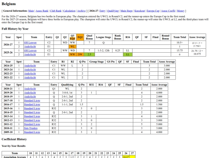
Task: Open Anderlecht link in 2020-21 row
Action: tap(30, 89)
